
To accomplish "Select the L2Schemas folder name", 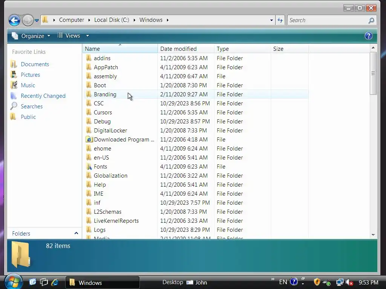I will [x=107, y=212].
